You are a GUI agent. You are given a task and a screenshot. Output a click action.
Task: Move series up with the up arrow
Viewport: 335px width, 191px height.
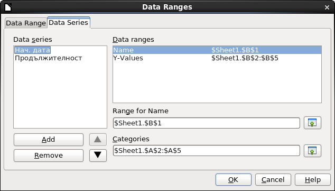click(98, 140)
